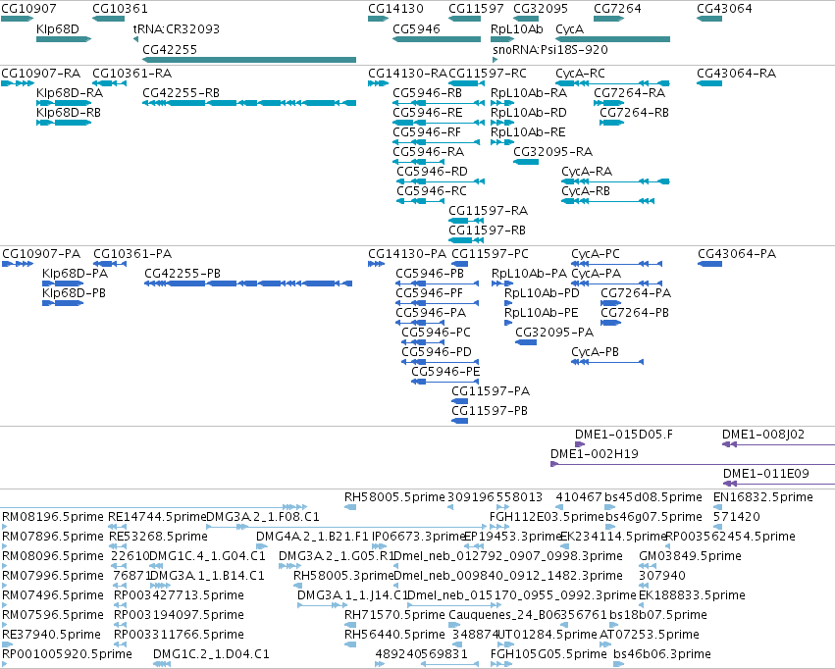835x669 pixels.
Task: Select the RH58005.5prime EST label
Action: click(x=394, y=496)
